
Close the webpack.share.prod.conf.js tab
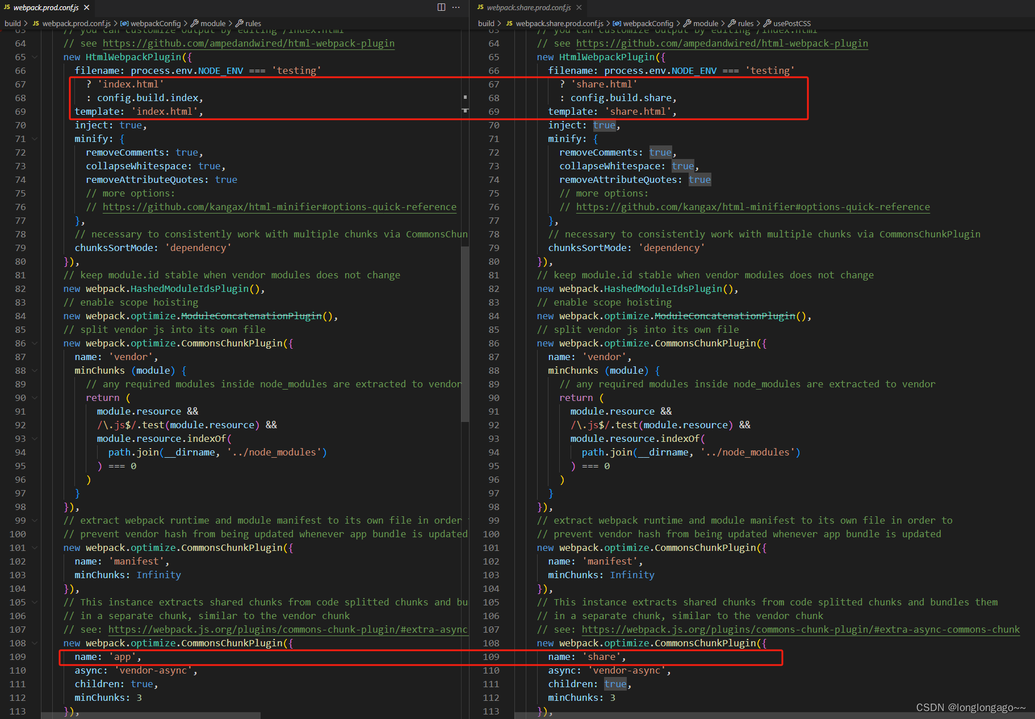click(x=579, y=7)
